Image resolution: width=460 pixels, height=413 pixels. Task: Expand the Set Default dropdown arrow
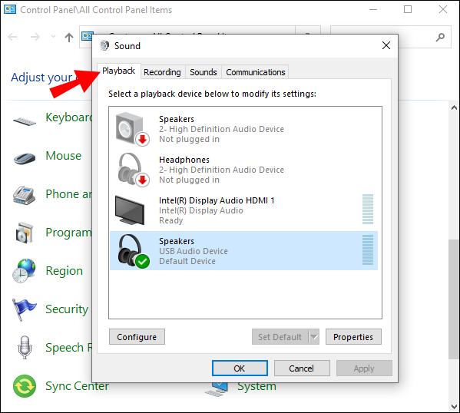(x=314, y=337)
